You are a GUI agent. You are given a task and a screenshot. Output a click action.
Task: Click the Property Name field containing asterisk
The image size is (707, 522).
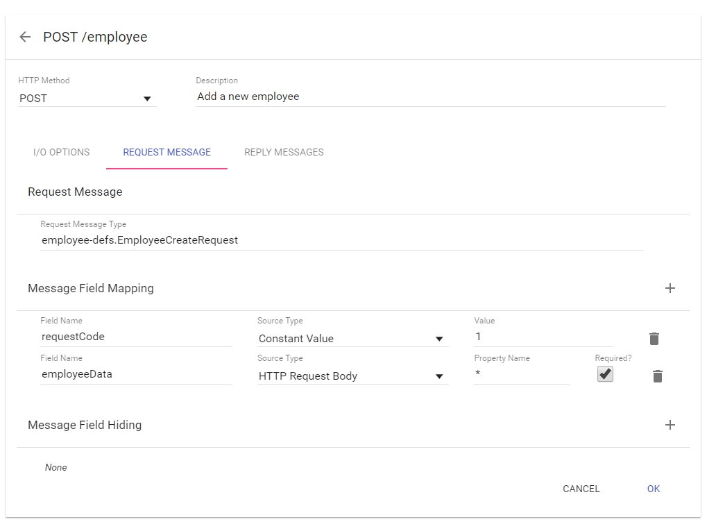pos(521,376)
